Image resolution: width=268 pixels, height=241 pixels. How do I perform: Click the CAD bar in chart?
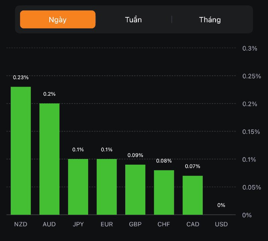[x=193, y=195]
